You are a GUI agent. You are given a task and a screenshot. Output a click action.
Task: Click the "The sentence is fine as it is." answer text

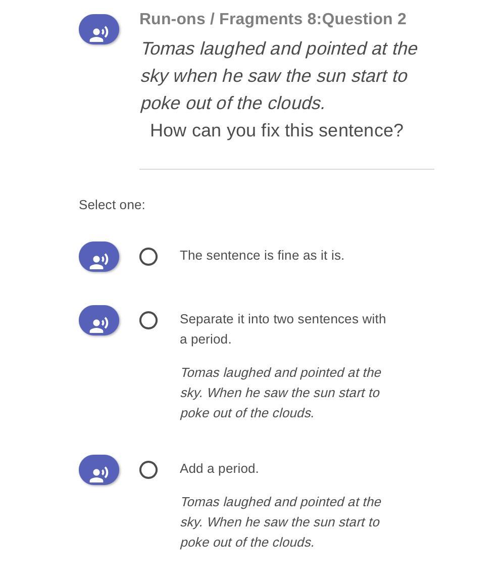[x=262, y=255]
